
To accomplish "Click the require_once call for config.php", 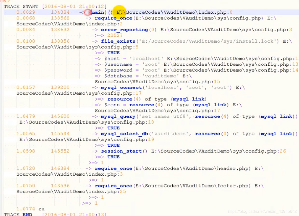I will coord(179,18).
